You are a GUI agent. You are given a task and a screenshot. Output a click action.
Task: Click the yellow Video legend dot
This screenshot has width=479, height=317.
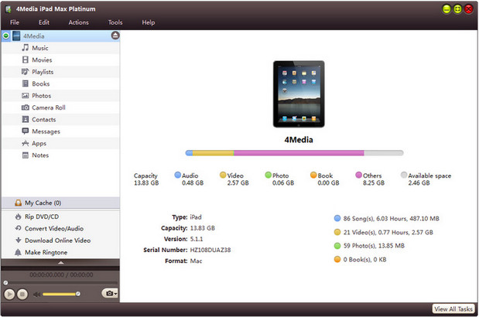tap(223, 175)
